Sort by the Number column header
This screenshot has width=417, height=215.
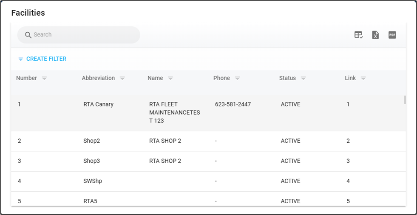[x=26, y=78]
